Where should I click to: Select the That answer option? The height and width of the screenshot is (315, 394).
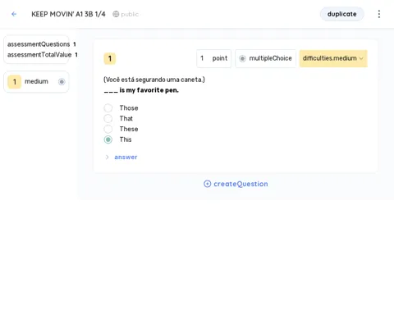(x=108, y=118)
